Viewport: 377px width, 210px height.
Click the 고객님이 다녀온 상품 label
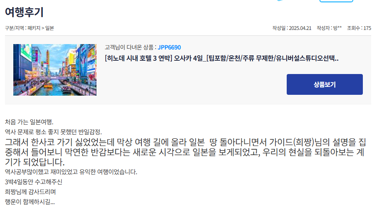pyautogui.click(x=131, y=47)
